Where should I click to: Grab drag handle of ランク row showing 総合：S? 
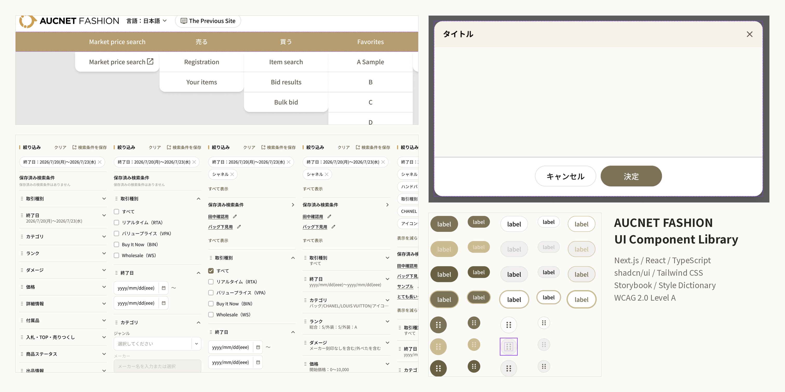tap(305, 321)
